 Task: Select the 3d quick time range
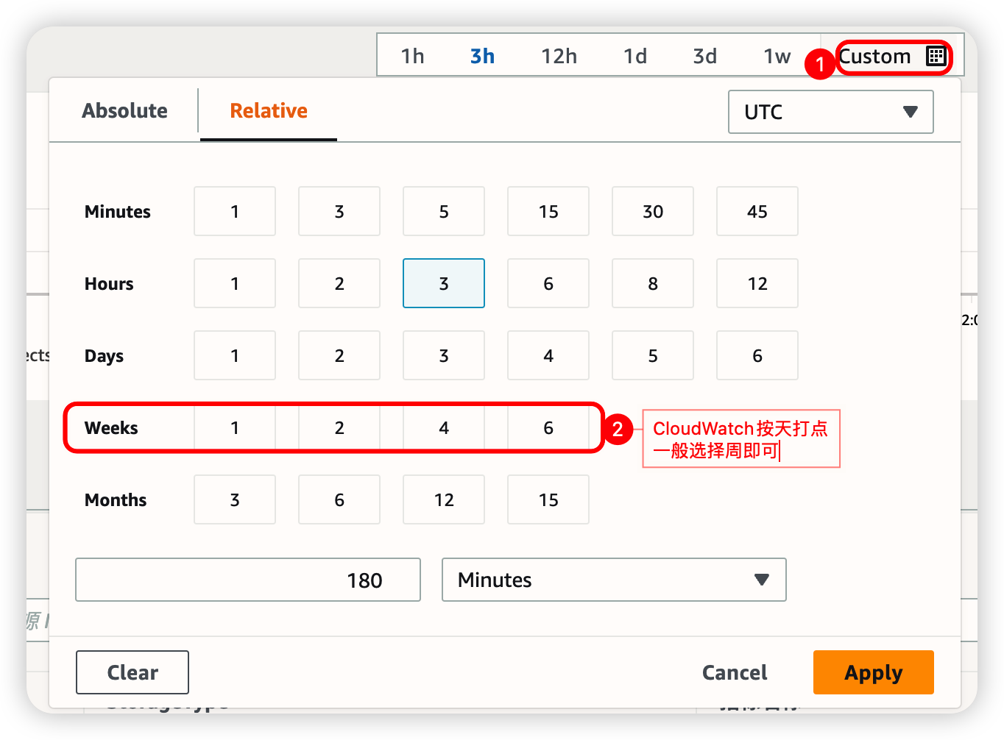coord(704,57)
